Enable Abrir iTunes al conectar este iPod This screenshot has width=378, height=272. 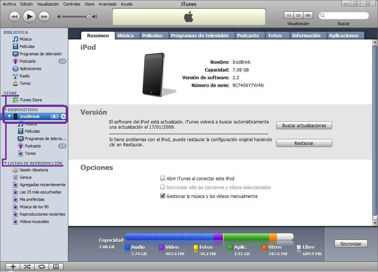[163, 178]
